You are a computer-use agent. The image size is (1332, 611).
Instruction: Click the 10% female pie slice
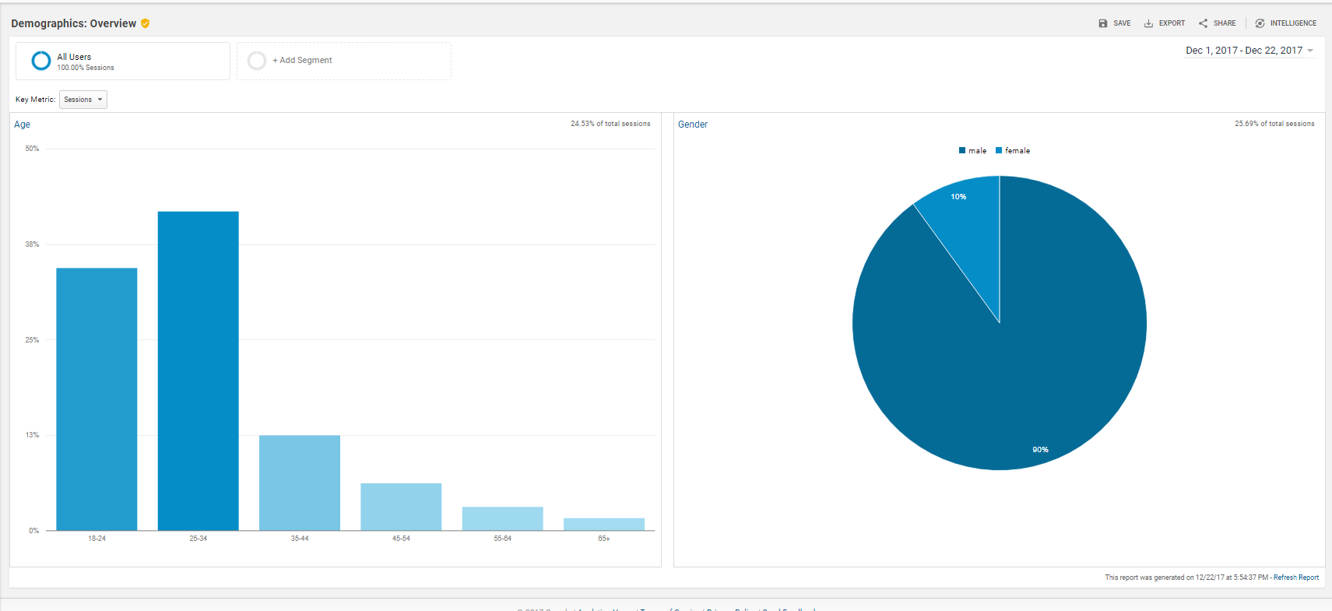click(967, 218)
